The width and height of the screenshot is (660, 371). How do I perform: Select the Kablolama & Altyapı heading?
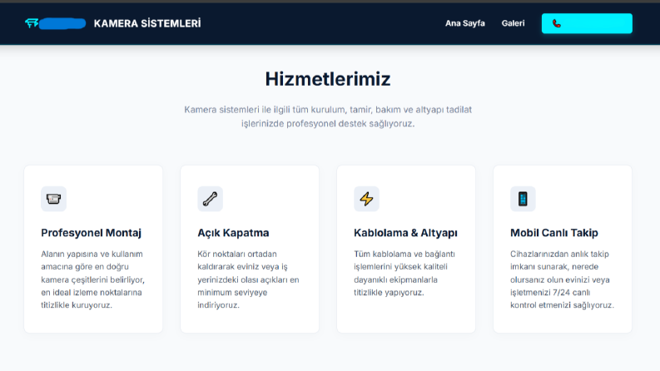(405, 233)
